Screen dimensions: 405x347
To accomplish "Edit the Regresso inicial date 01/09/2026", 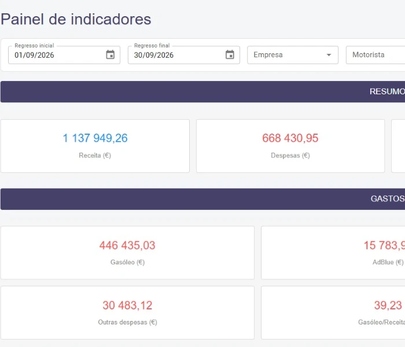I will tap(34, 55).
